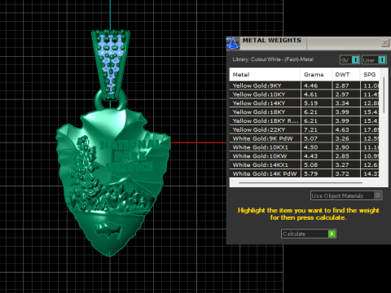Screen dimensions: 391x293
Task: Select the Yellow Gold:18KY R... row
Action: coord(304,120)
